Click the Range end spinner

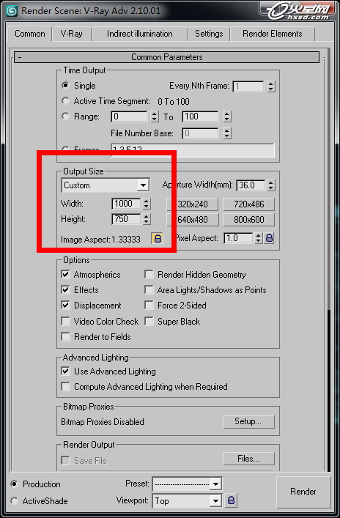click(226, 116)
